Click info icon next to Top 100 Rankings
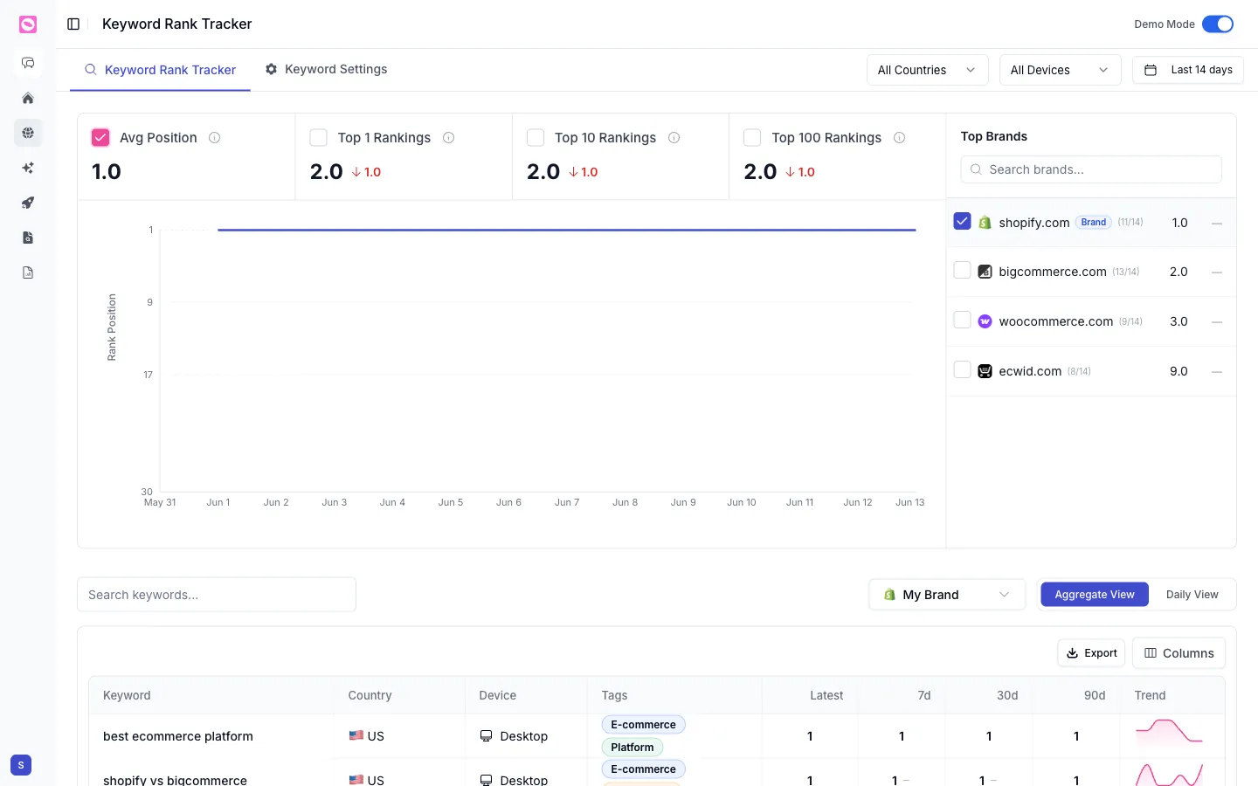Image resolution: width=1258 pixels, height=786 pixels. (900, 138)
